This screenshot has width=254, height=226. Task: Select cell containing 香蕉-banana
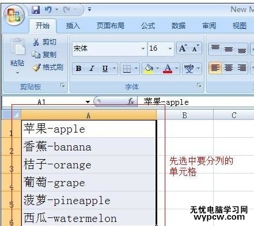(x=89, y=146)
